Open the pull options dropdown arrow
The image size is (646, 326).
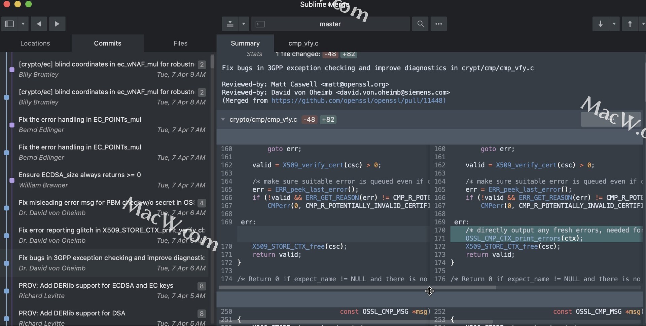point(614,24)
